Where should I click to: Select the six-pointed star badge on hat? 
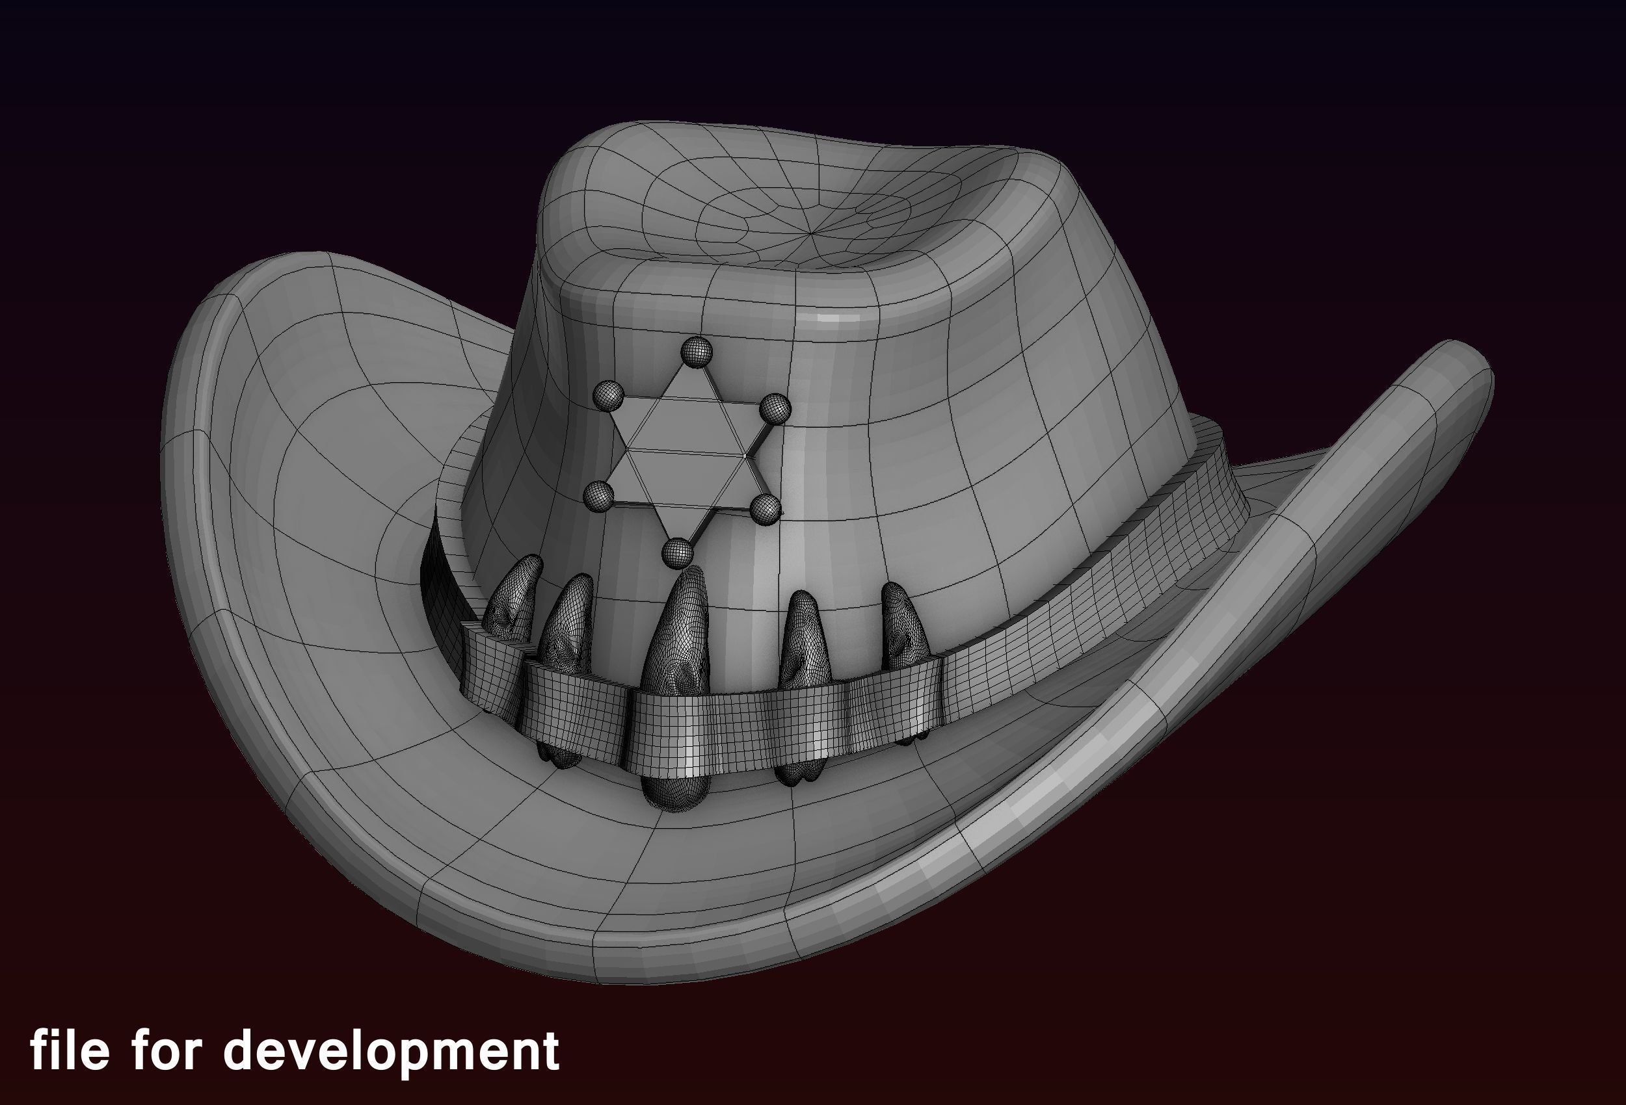click(x=687, y=452)
